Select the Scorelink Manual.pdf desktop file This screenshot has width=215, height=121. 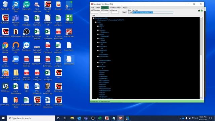tap(58, 34)
